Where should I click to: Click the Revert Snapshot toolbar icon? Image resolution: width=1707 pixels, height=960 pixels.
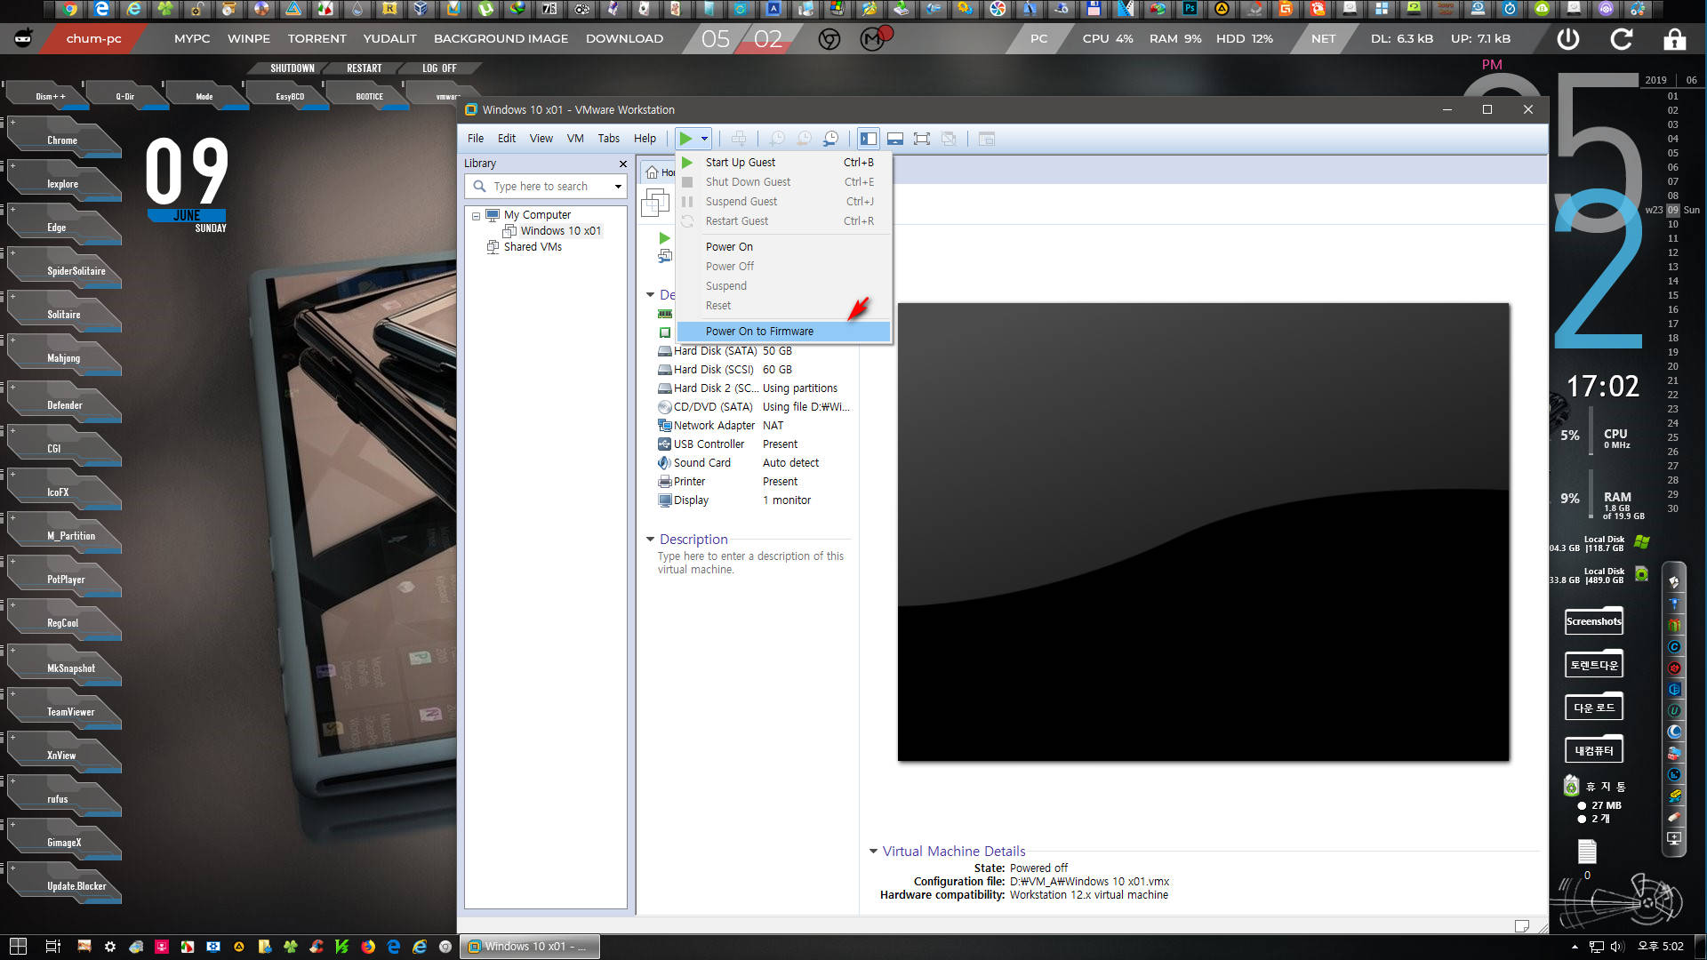pos(804,139)
